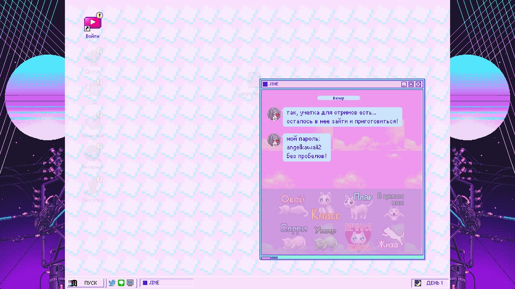Click the monitor icon in the taskbar
Viewport: 515px width, 289px height.
coord(130,283)
